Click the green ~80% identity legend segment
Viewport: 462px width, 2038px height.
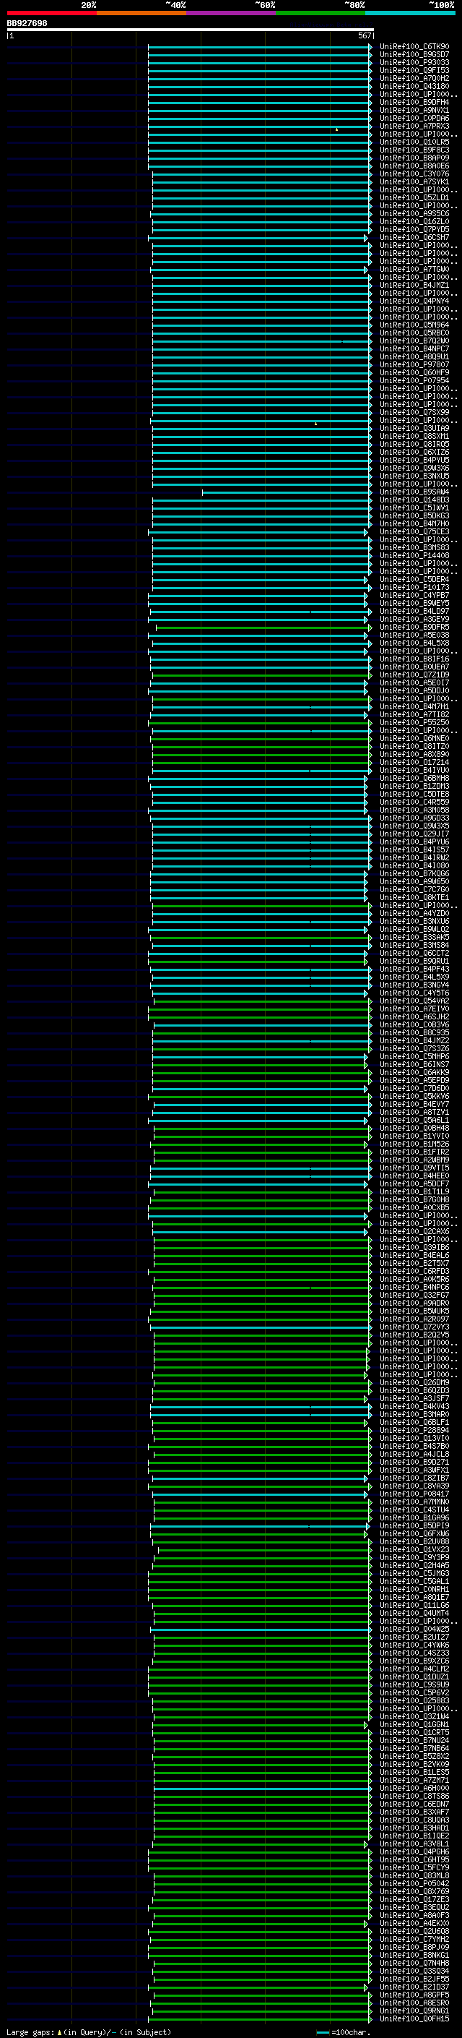[x=321, y=13]
